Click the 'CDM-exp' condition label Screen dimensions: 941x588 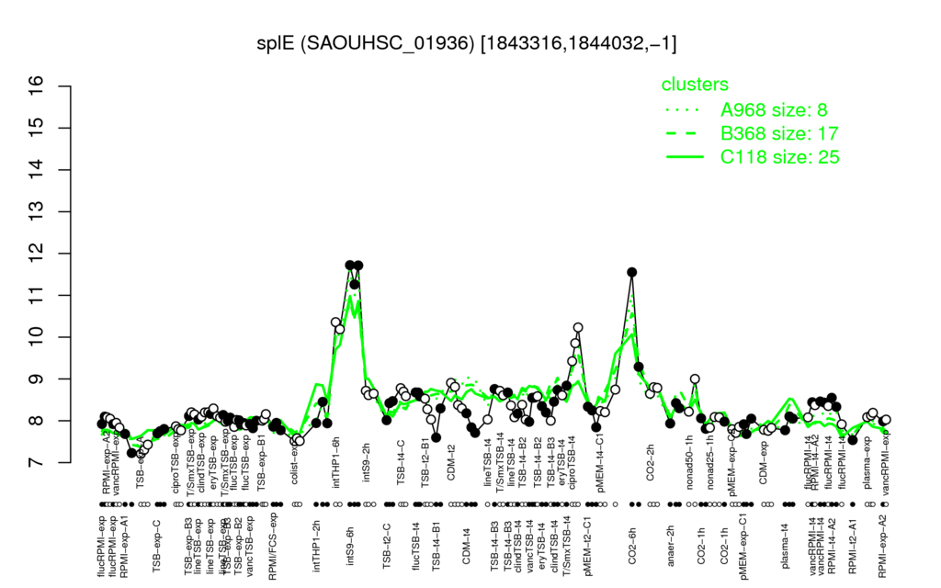click(763, 463)
